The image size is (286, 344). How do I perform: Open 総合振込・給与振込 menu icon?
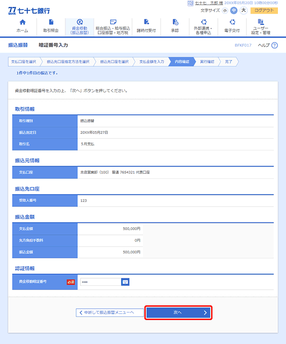tap(113, 22)
